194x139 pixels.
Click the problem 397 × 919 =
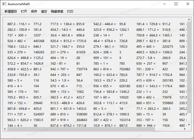point(59,120)
